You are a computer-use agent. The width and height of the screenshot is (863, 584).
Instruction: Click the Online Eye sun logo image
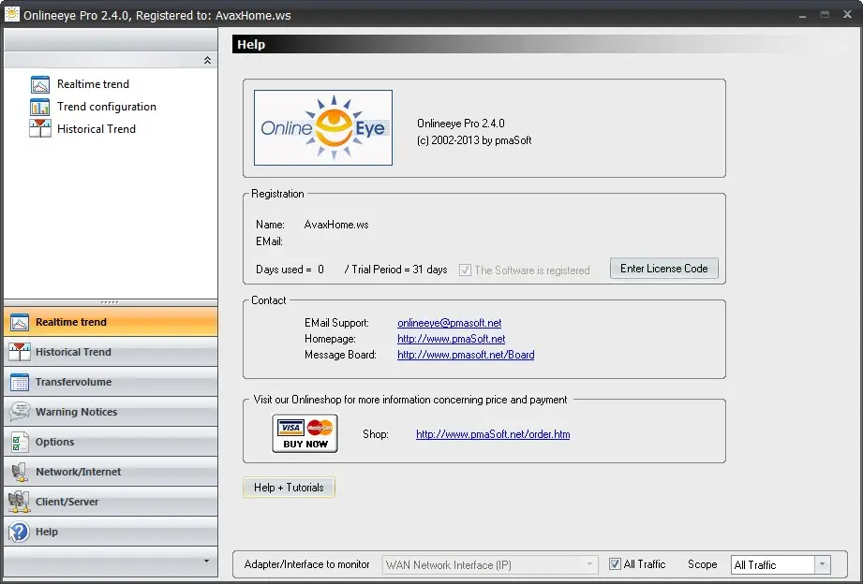point(323,127)
